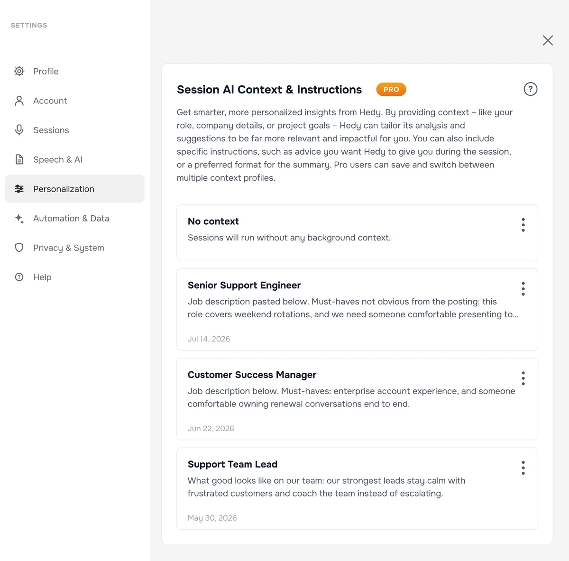Click the Speech & AI document icon
This screenshot has width=569, height=561.
(x=19, y=159)
